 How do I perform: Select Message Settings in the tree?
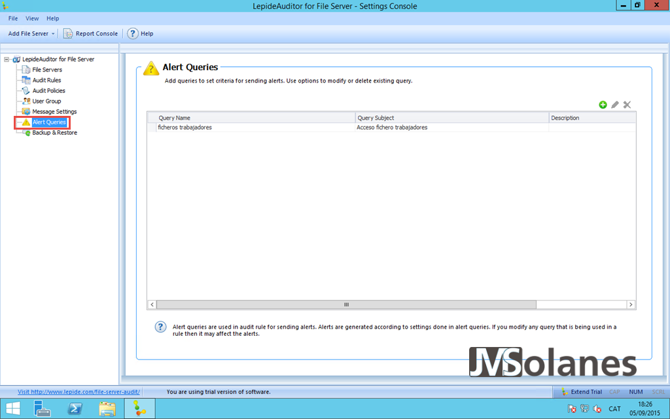click(x=55, y=111)
